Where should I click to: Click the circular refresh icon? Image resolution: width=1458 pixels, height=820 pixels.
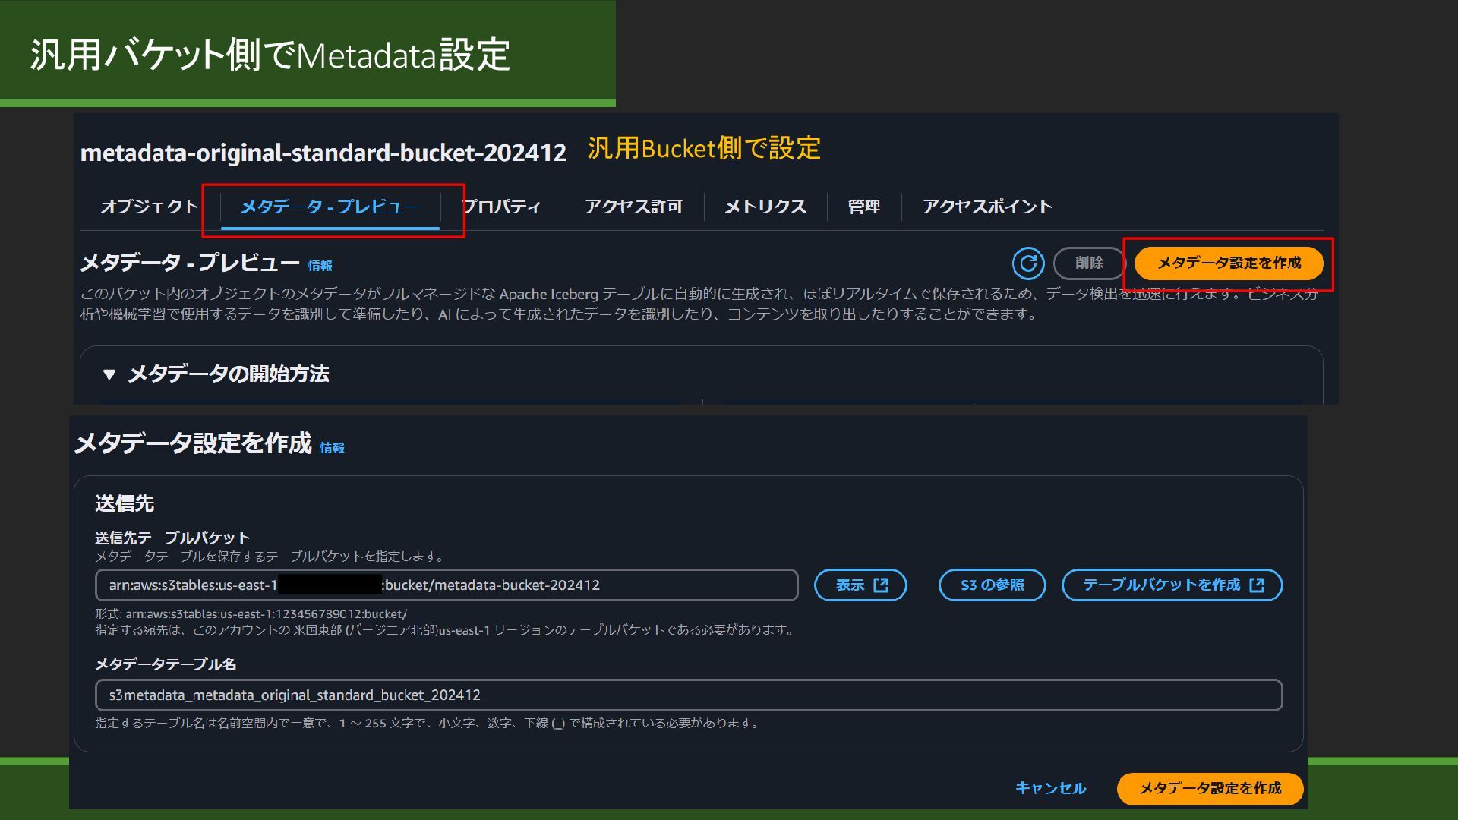[1028, 263]
